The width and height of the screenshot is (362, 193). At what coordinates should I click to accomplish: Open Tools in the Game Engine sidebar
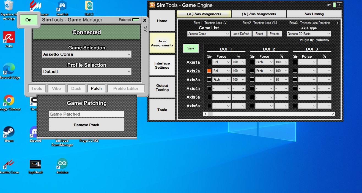coord(162,110)
